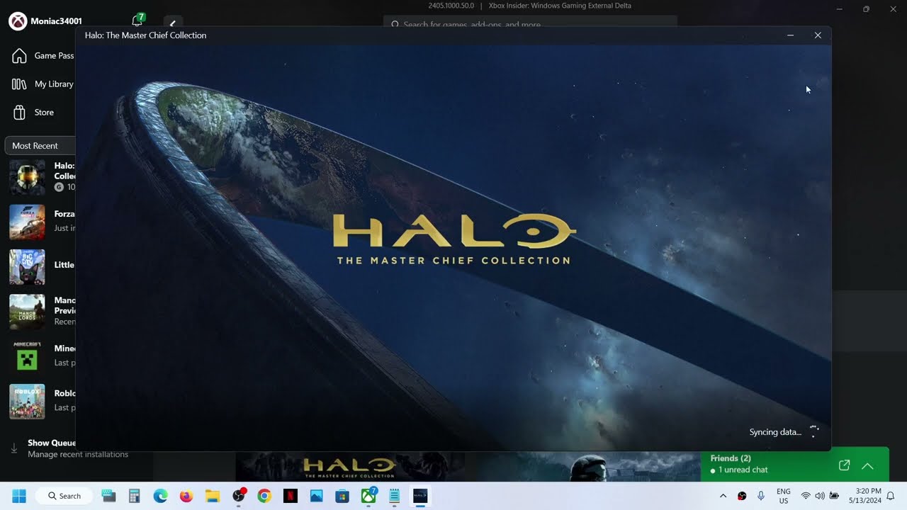This screenshot has width=907, height=510.
Task: Pop out the Friends chat panel
Action: 844,465
